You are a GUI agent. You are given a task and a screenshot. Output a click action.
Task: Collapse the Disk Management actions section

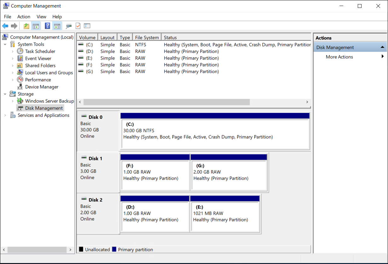(383, 47)
